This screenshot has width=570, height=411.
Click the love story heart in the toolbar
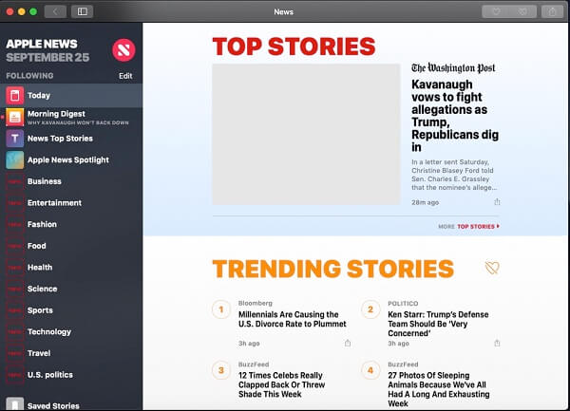tap(496, 11)
